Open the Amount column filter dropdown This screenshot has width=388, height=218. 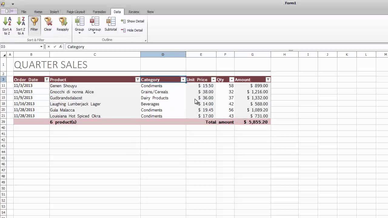[x=268, y=80]
